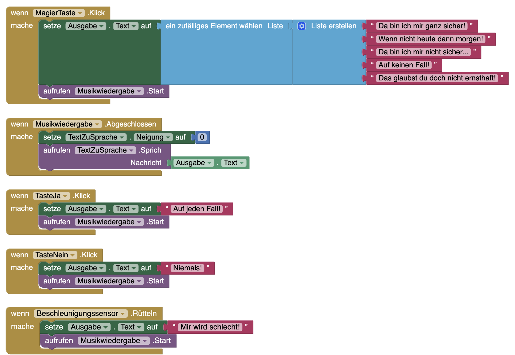Click text "Wenn nicht heute dann morgen!"
The width and height of the screenshot is (515, 355).
[430, 39]
